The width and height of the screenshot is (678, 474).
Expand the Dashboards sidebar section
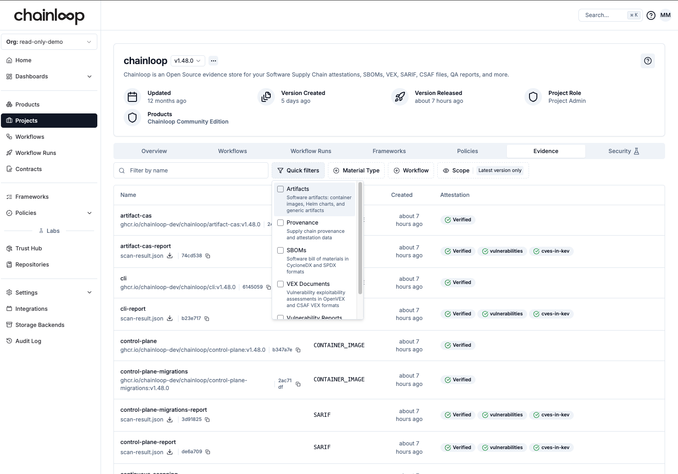point(49,77)
